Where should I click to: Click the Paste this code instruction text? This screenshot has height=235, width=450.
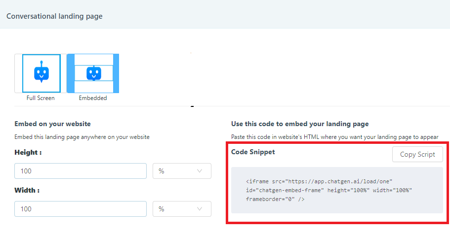pyautogui.click(x=334, y=137)
